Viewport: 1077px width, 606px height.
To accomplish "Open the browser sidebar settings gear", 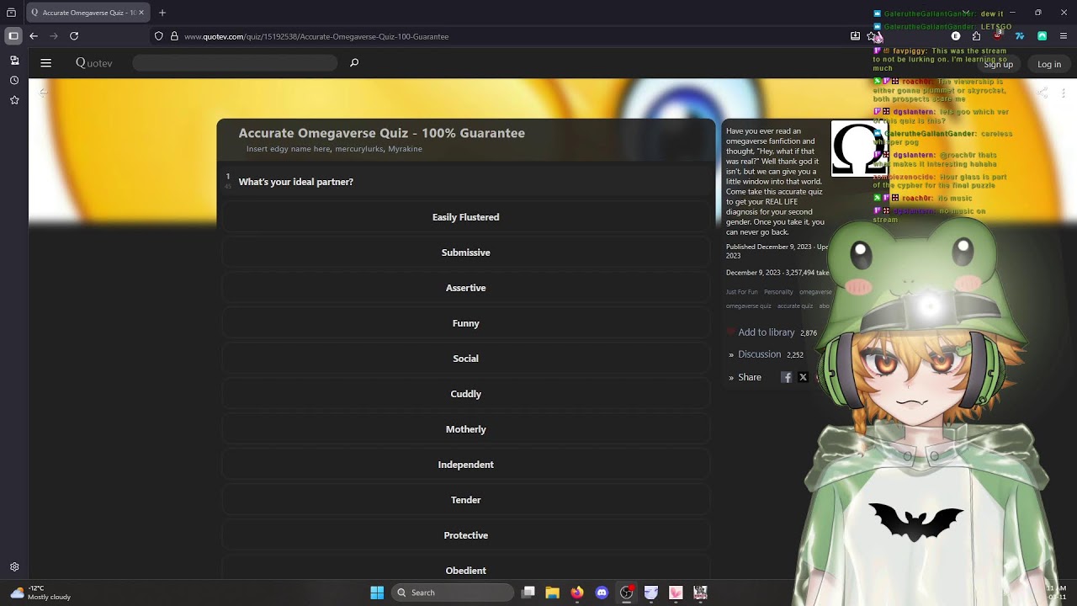I will 14,567.
